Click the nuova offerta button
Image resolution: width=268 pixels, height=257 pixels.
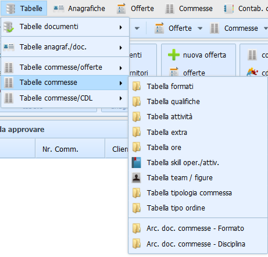[x=197, y=55]
